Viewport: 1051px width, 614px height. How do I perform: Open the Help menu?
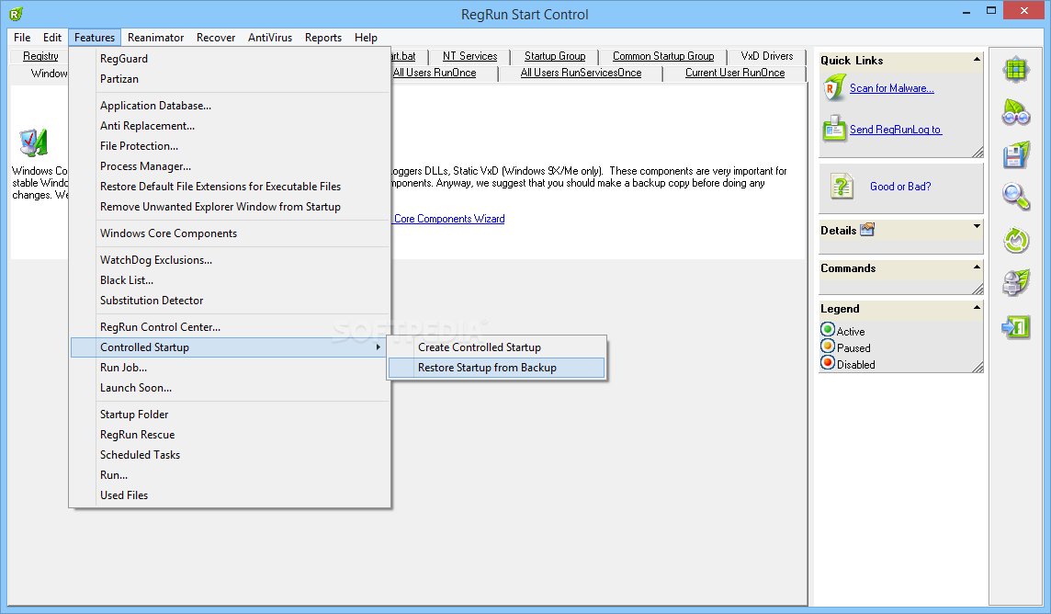[x=366, y=38]
